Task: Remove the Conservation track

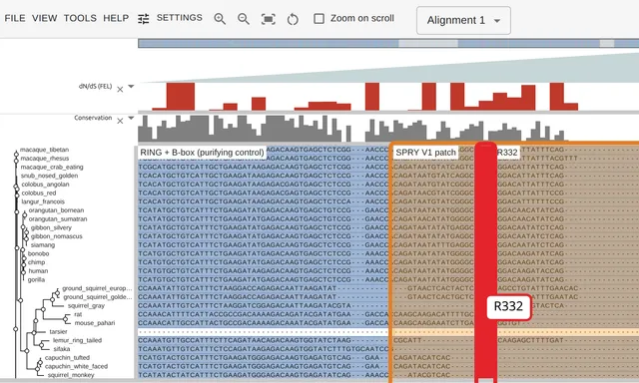Action: pos(120,121)
